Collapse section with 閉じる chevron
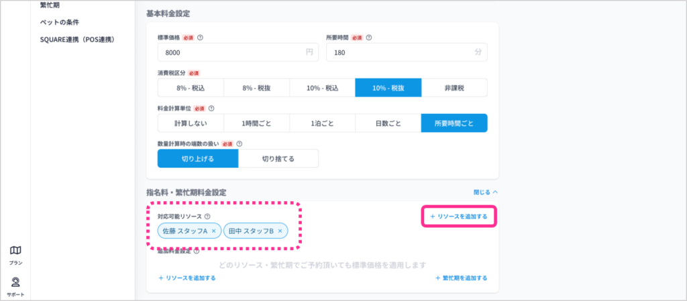Screen dimensions: 687x301 [x=485, y=192]
